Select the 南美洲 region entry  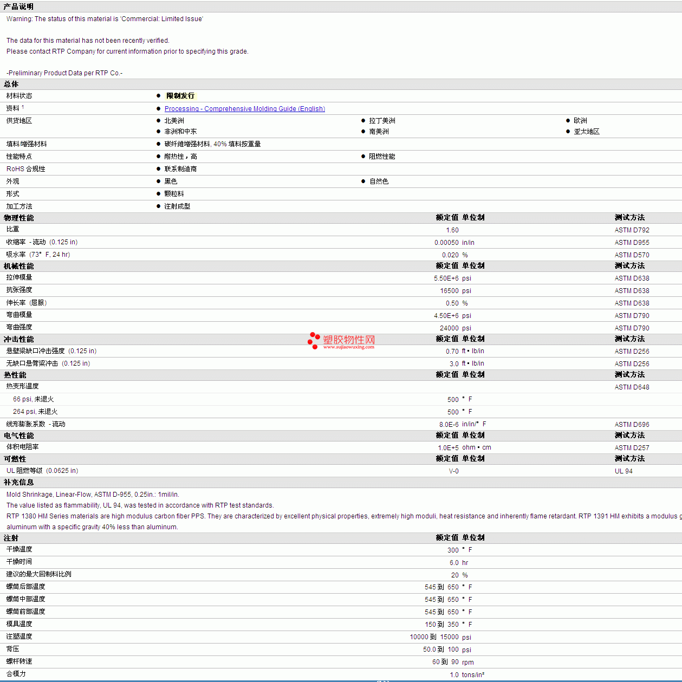click(379, 132)
